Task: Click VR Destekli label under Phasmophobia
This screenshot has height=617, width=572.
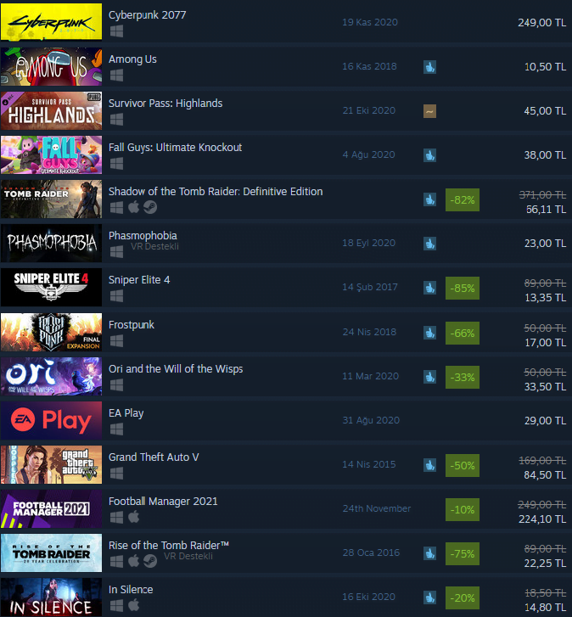Action: coord(154,246)
